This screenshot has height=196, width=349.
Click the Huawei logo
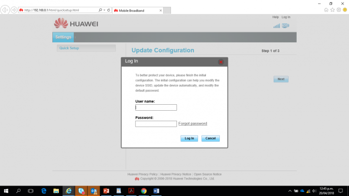[76, 23]
